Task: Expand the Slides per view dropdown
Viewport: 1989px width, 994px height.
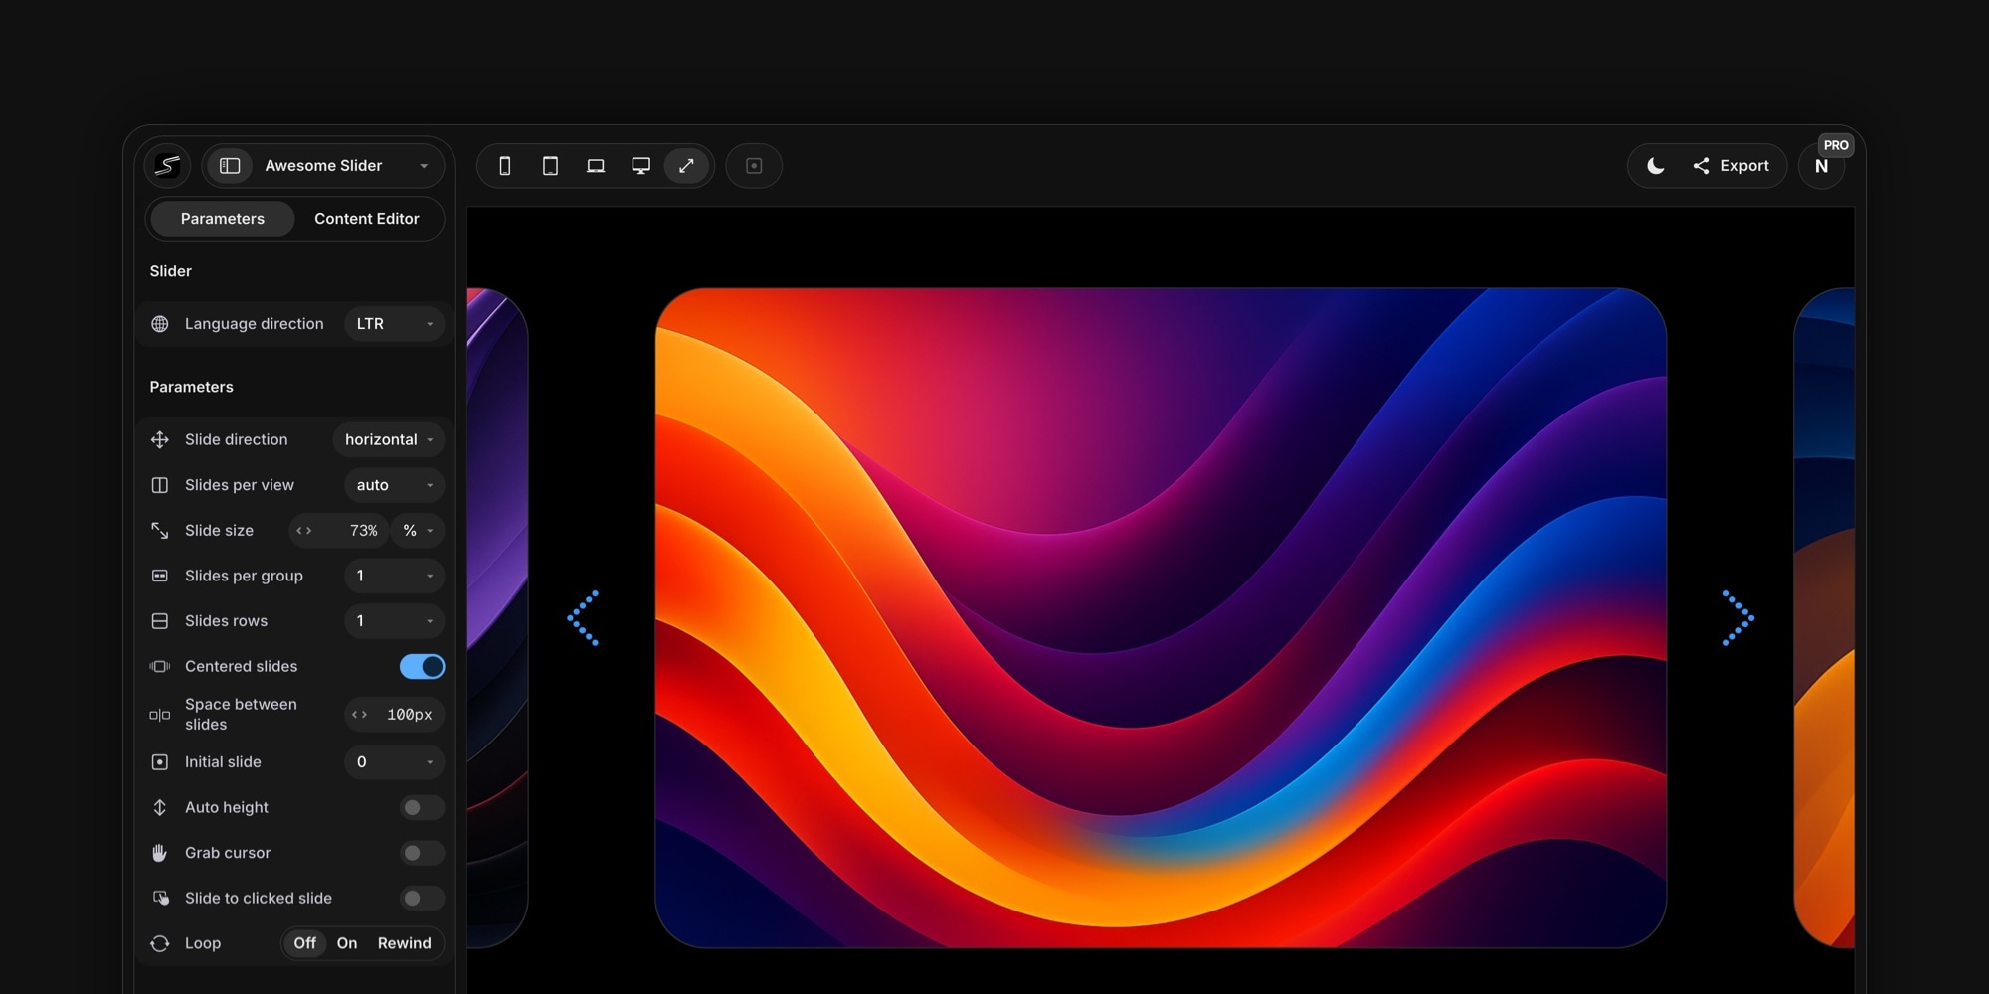Action: pyautogui.click(x=395, y=485)
